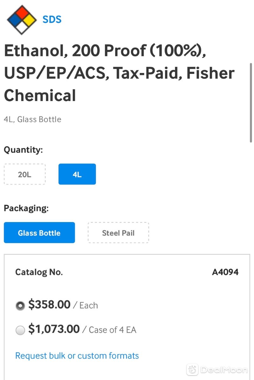Choose Glass Bottle packaging

(x=39, y=233)
